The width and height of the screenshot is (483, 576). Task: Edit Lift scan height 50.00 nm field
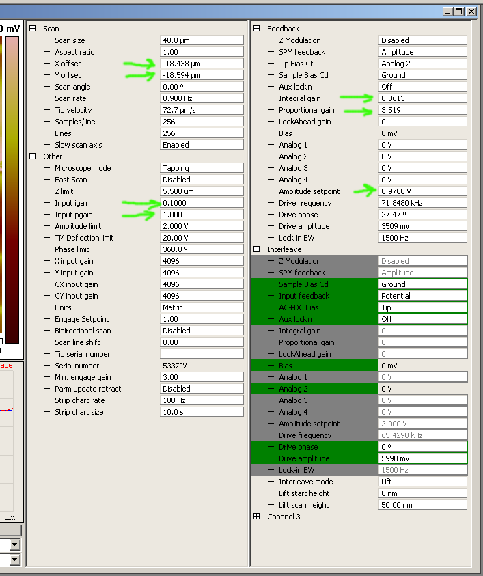[x=423, y=505]
